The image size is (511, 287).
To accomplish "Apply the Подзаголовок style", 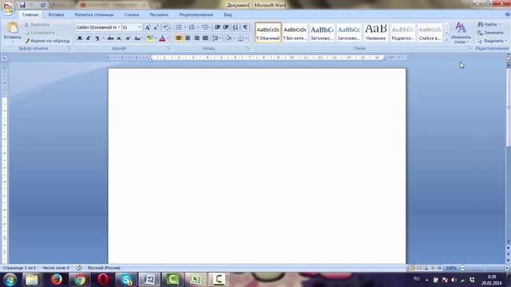I will (x=402, y=33).
